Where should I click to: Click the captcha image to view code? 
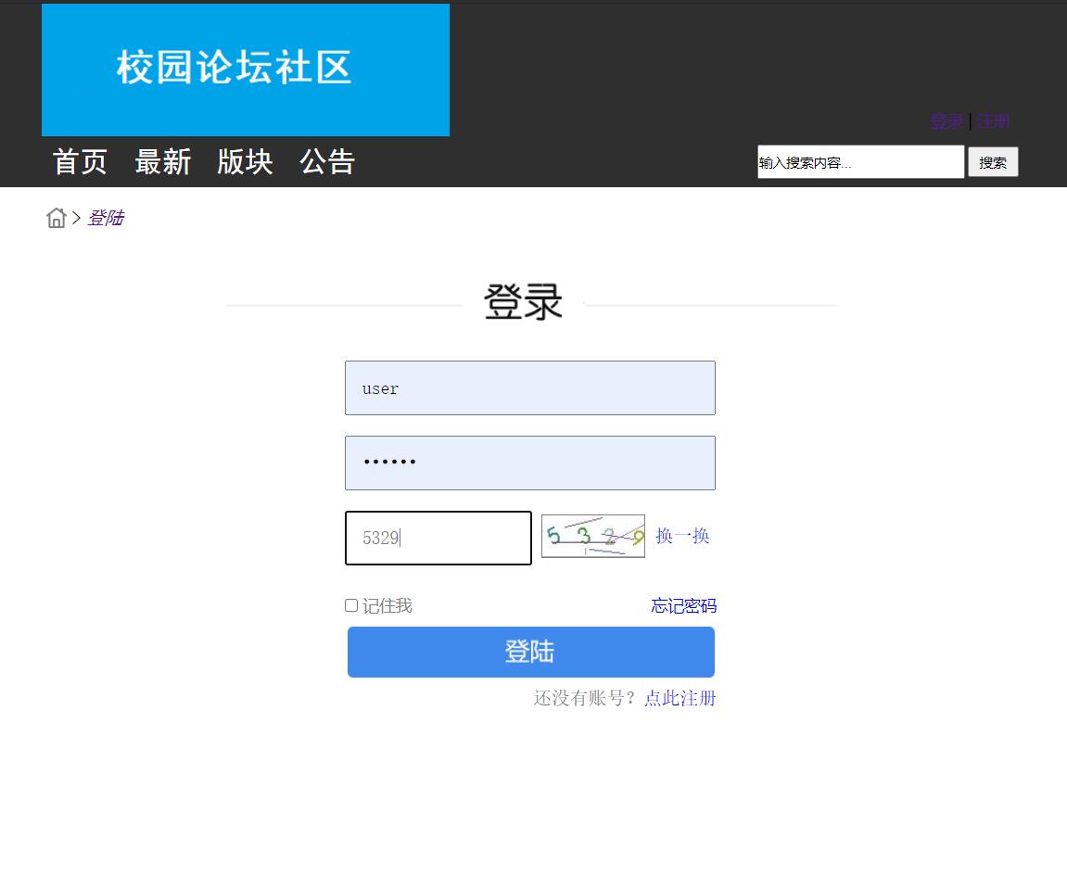[x=592, y=536]
